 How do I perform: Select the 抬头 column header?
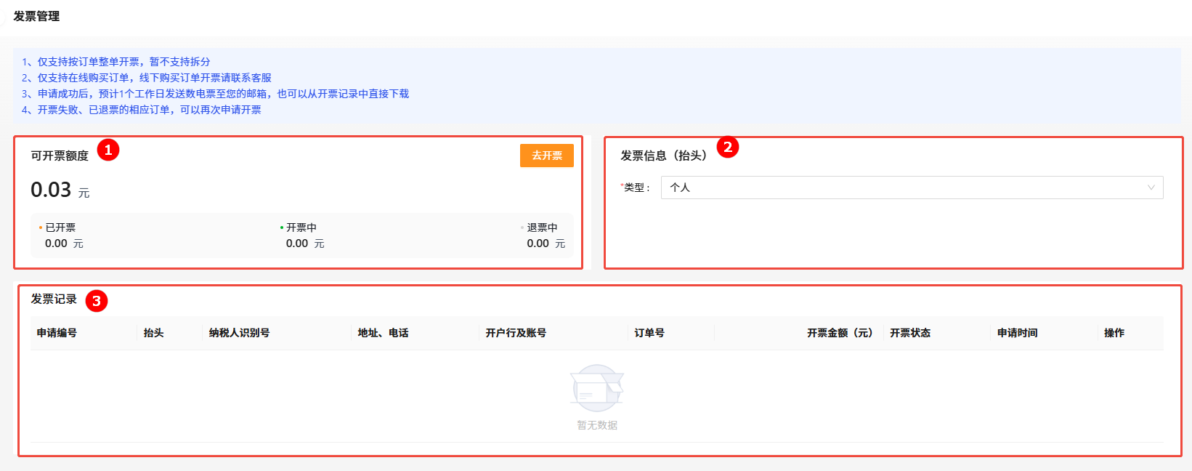[x=153, y=333]
